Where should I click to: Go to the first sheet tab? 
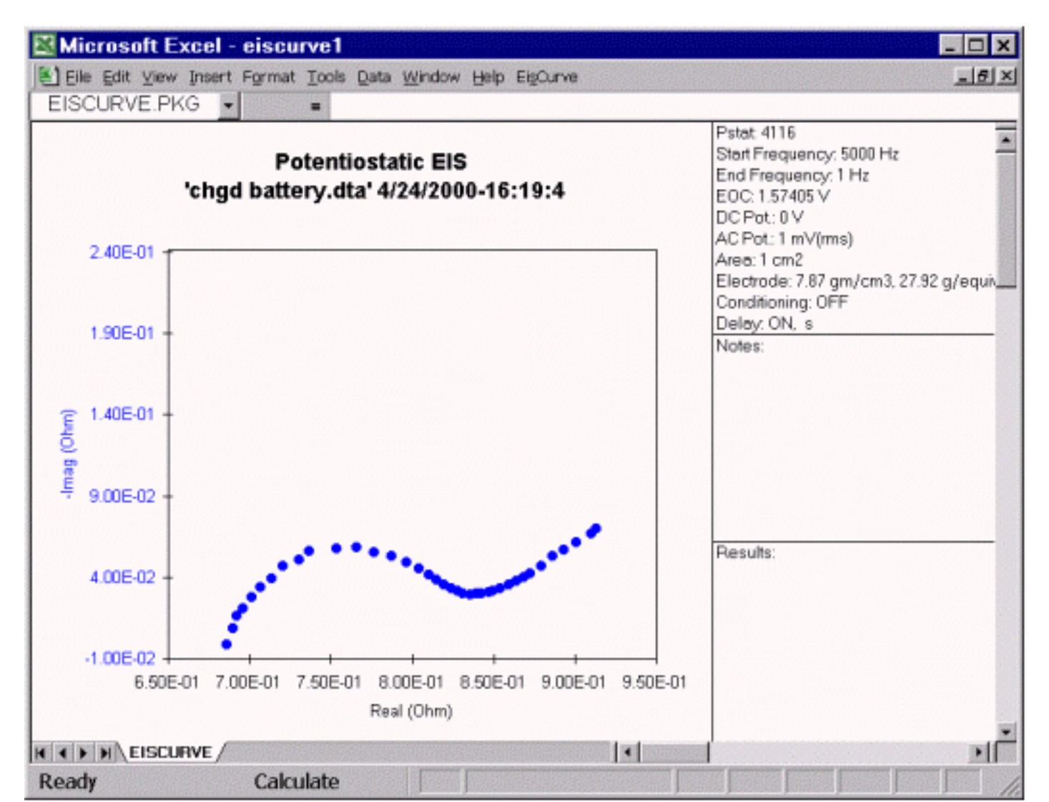pyautogui.click(x=41, y=753)
